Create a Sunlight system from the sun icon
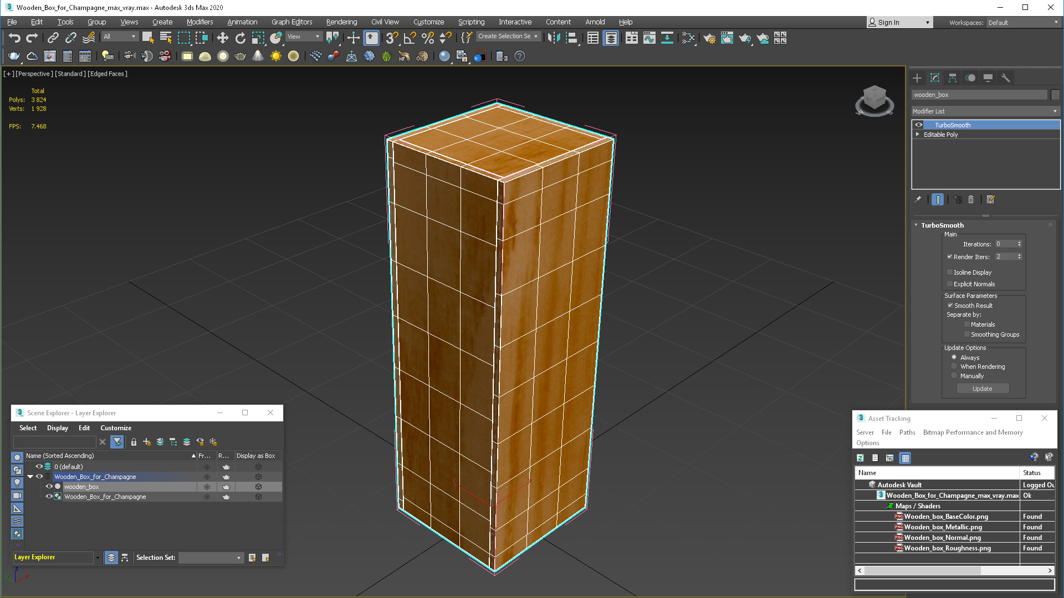The image size is (1064, 598). tap(275, 56)
